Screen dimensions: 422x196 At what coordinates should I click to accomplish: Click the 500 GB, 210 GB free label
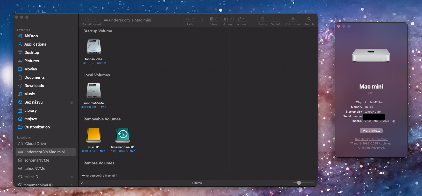94,63
